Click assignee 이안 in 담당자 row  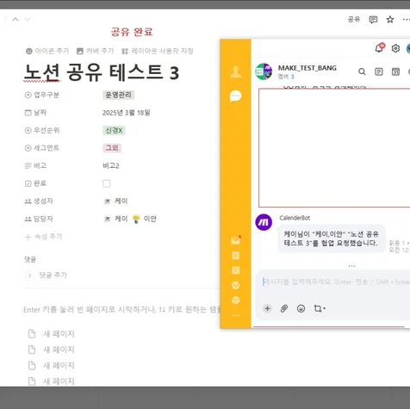tap(145, 219)
